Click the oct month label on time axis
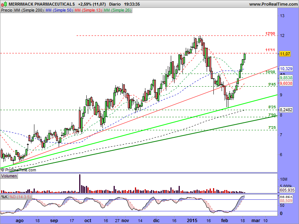The image size is (299, 224). [88, 221]
